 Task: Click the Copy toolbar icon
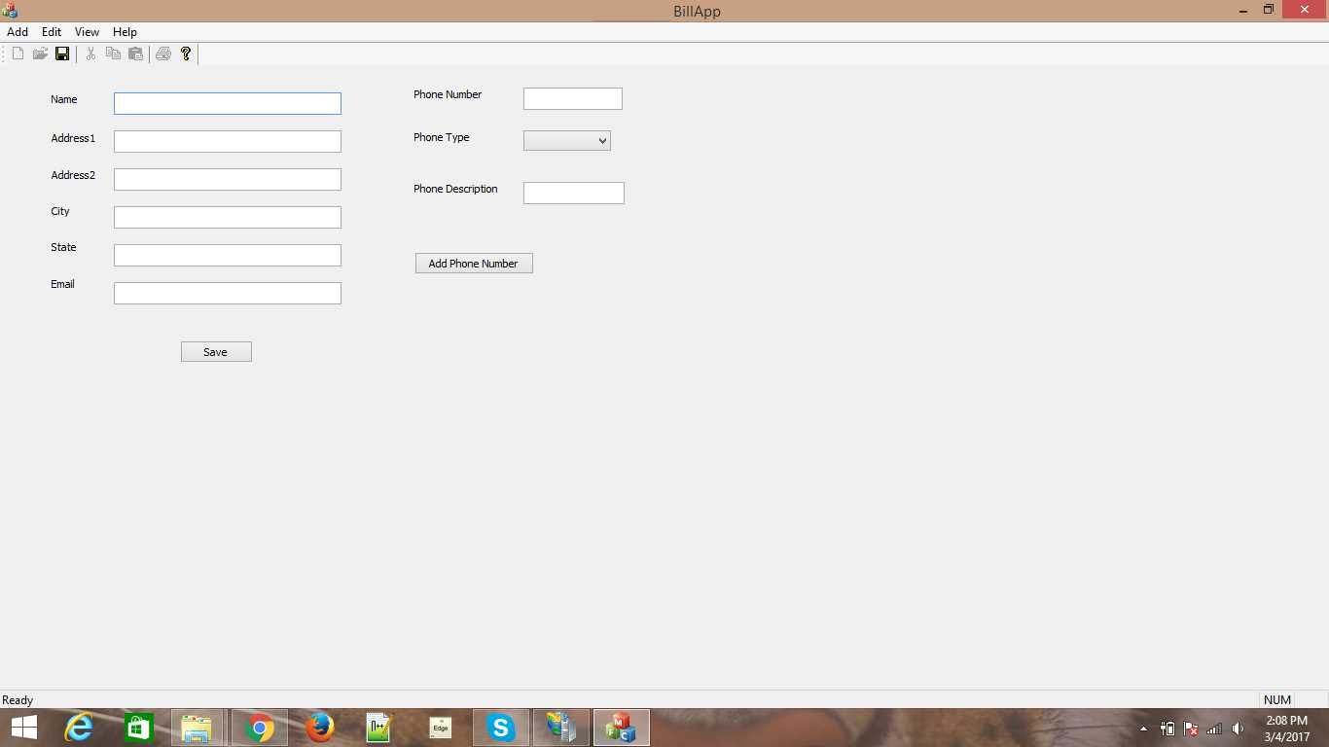pyautogui.click(x=113, y=53)
